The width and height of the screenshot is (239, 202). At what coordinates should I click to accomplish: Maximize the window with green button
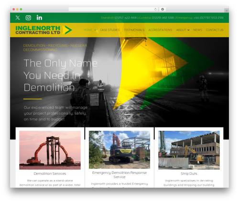[x=21, y=9]
